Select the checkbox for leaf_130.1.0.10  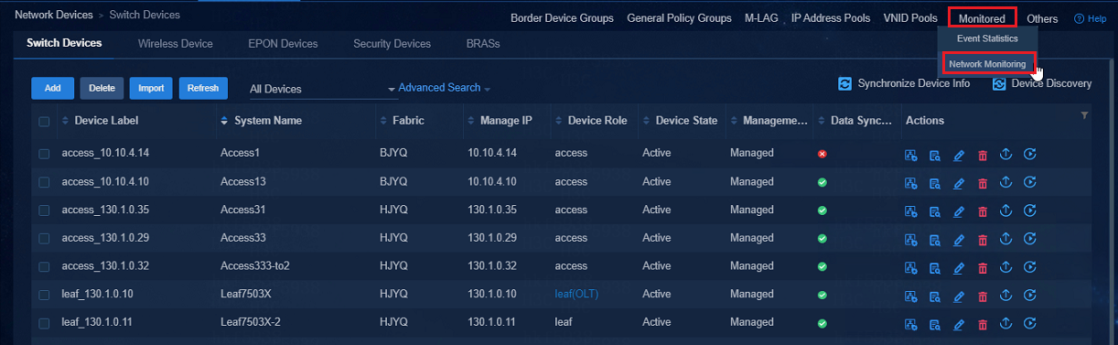[44, 296]
